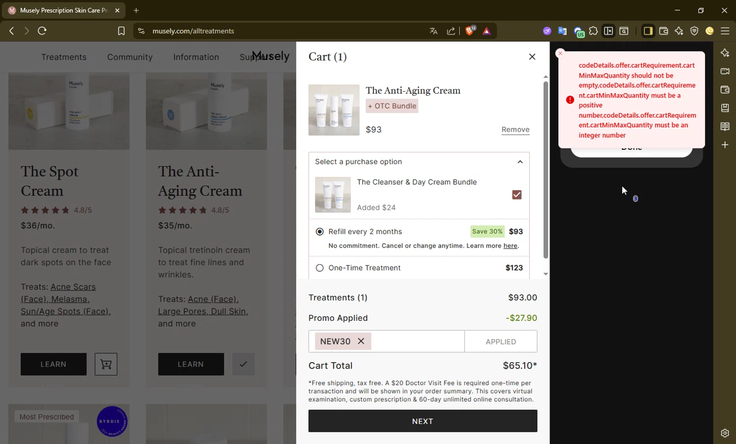Open the browser main hamburger menu
The height and width of the screenshot is (444, 736).
[x=725, y=31]
